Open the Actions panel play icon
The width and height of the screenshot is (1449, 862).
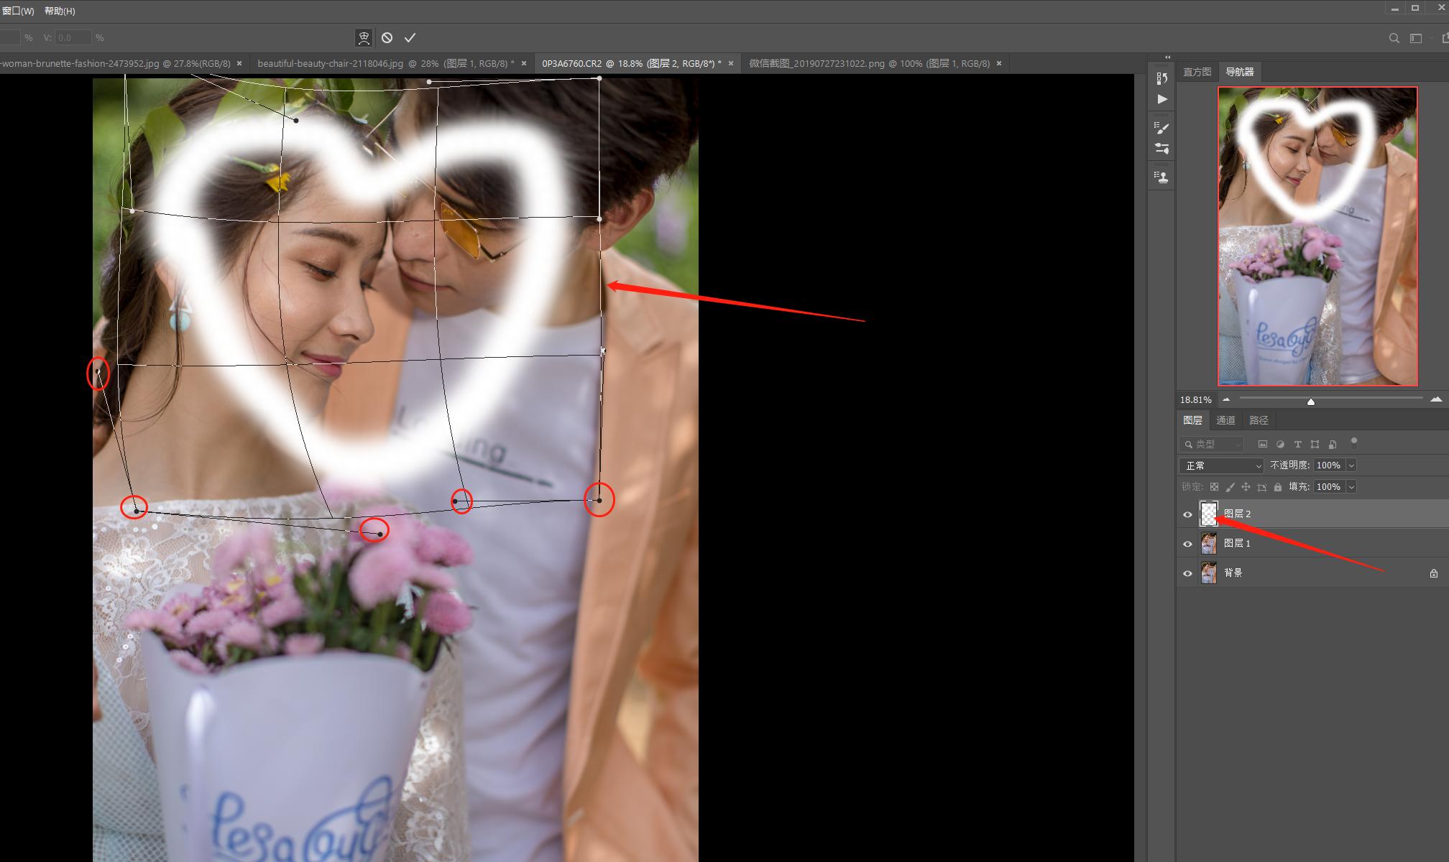[1162, 99]
